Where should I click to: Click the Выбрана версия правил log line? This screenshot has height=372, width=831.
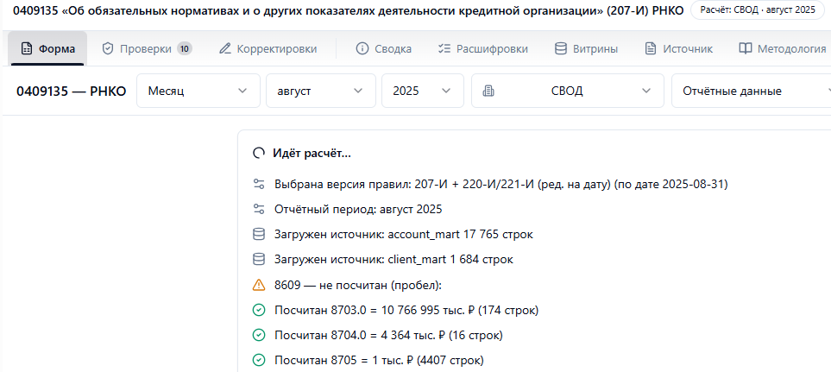[501, 185]
